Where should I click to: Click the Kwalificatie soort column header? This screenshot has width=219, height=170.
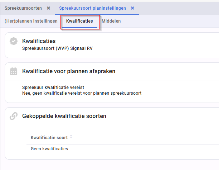pyautogui.click(x=49, y=137)
